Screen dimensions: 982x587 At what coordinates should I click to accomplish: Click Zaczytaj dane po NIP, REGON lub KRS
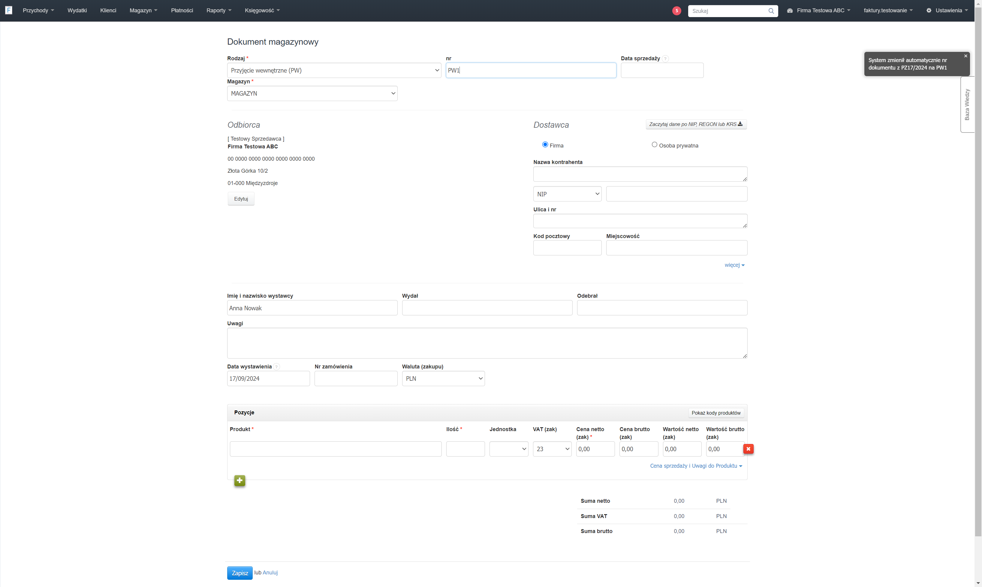click(x=696, y=124)
